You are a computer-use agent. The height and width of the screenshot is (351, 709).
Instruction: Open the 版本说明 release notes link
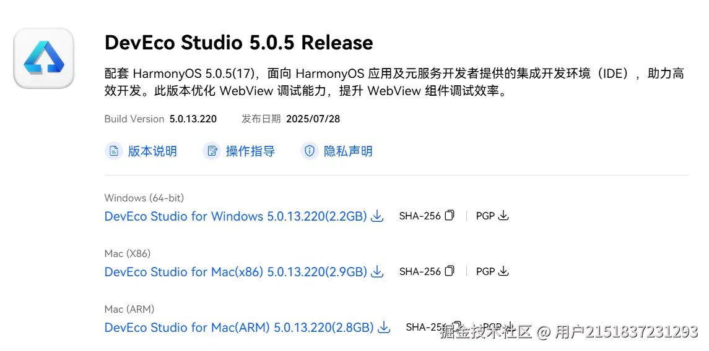coord(152,151)
